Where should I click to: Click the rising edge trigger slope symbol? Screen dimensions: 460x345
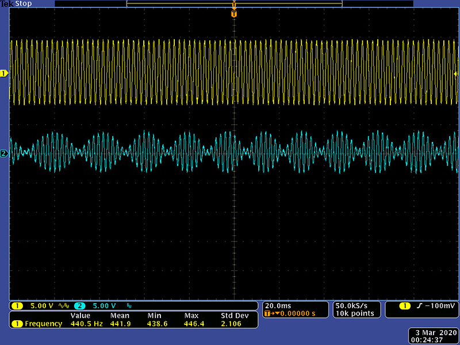click(x=420, y=305)
